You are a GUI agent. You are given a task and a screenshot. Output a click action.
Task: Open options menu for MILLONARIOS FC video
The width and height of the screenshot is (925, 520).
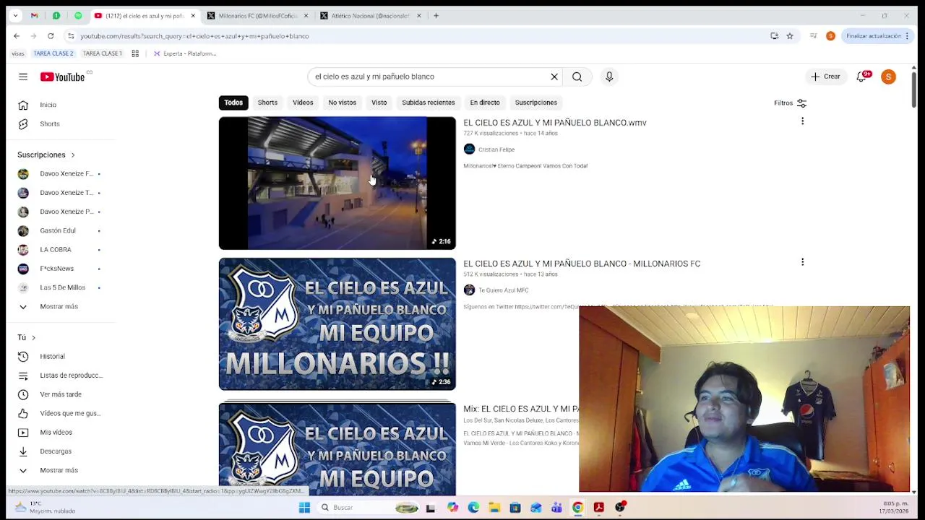pos(802,262)
